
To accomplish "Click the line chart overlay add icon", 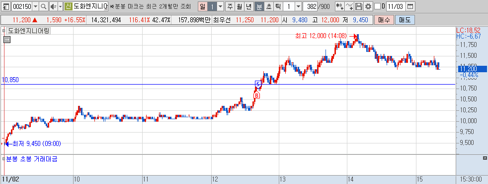I will (349, 6).
